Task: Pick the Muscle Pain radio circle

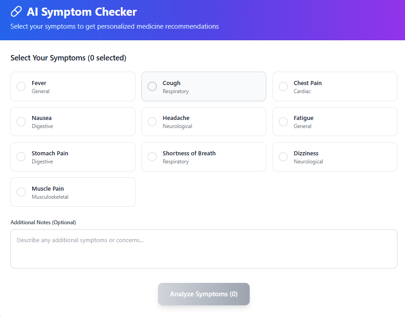Action: pyautogui.click(x=21, y=192)
